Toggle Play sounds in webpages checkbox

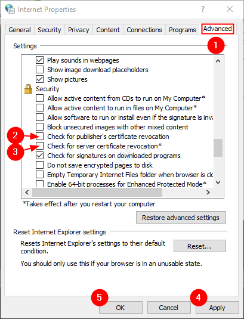40,60
